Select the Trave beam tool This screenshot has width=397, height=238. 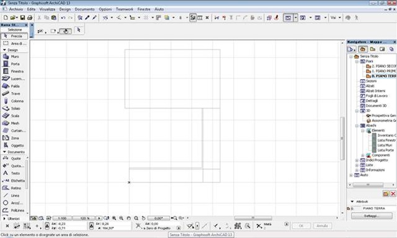14,93
